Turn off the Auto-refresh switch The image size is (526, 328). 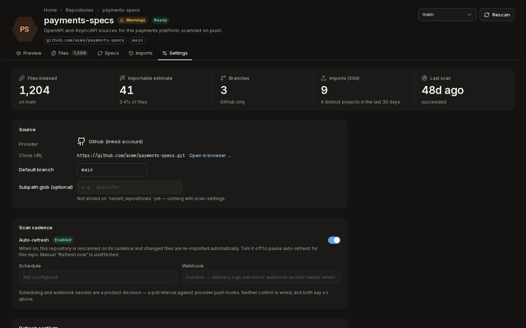pyautogui.click(x=334, y=240)
